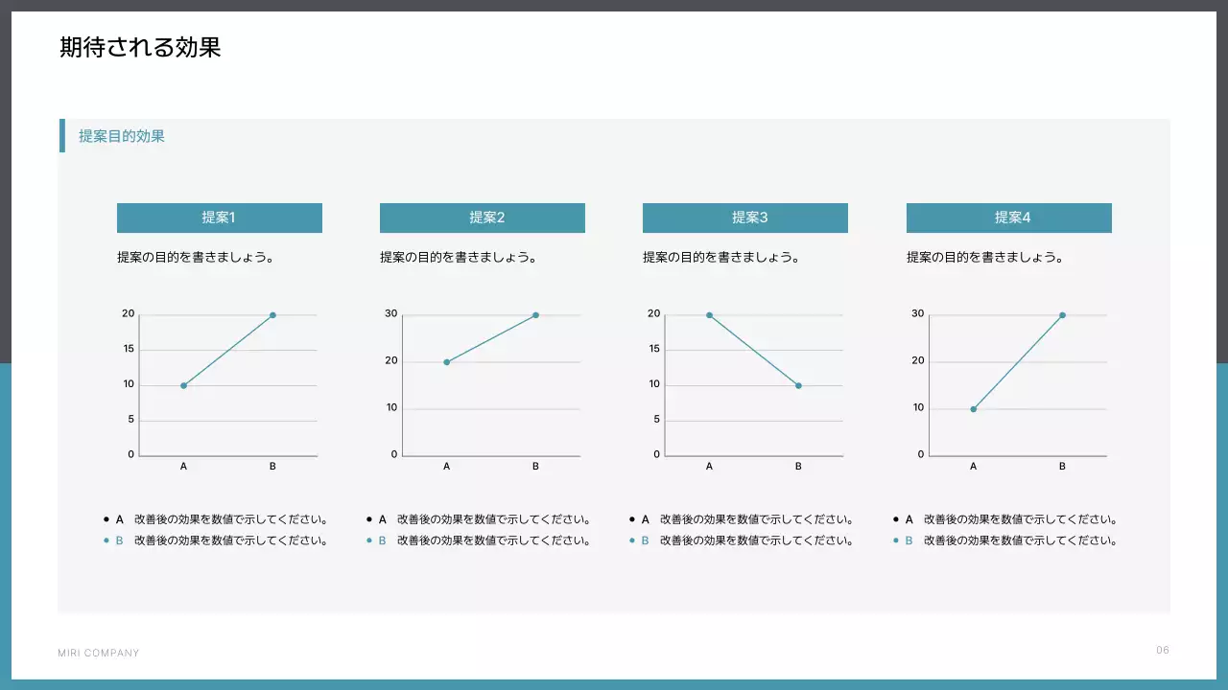Viewport: 1228px width, 690px height.
Task: Click the data point A in 提案2 chart
Action: click(x=446, y=361)
